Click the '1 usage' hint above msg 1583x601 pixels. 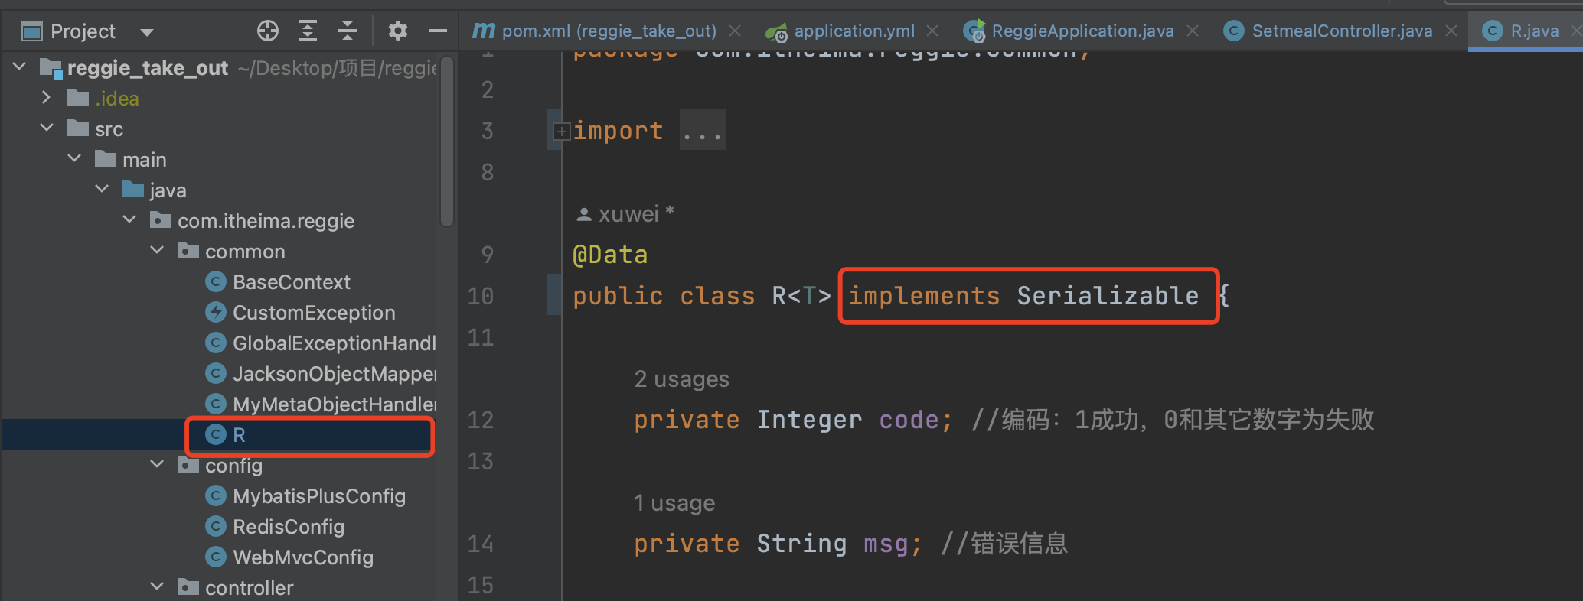(674, 503)
